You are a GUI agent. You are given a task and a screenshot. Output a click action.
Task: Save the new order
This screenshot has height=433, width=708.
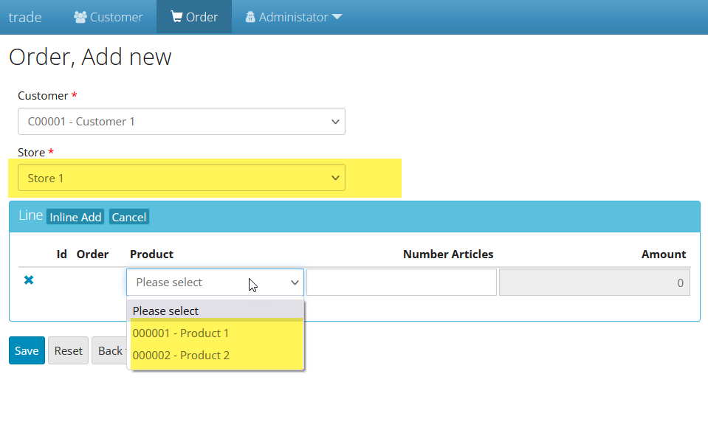point(27,351)
